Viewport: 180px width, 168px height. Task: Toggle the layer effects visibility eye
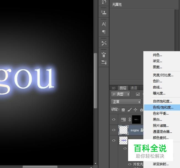[125, 148]
